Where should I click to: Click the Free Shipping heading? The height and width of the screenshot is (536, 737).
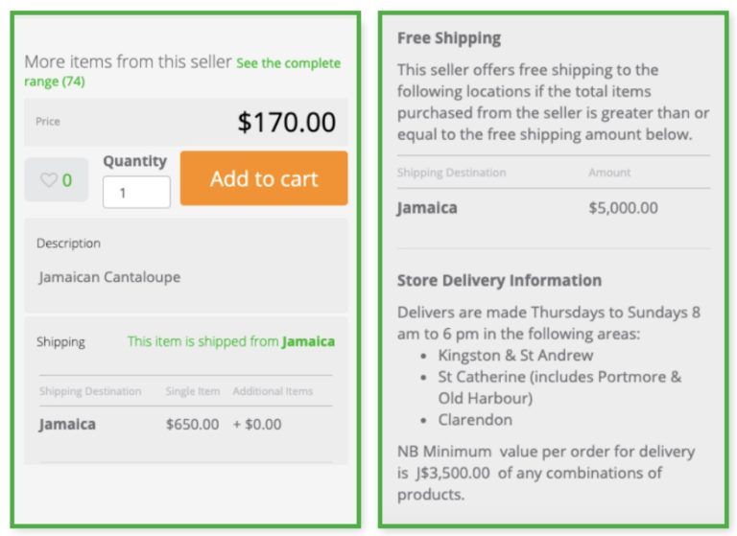pos(449,39)
